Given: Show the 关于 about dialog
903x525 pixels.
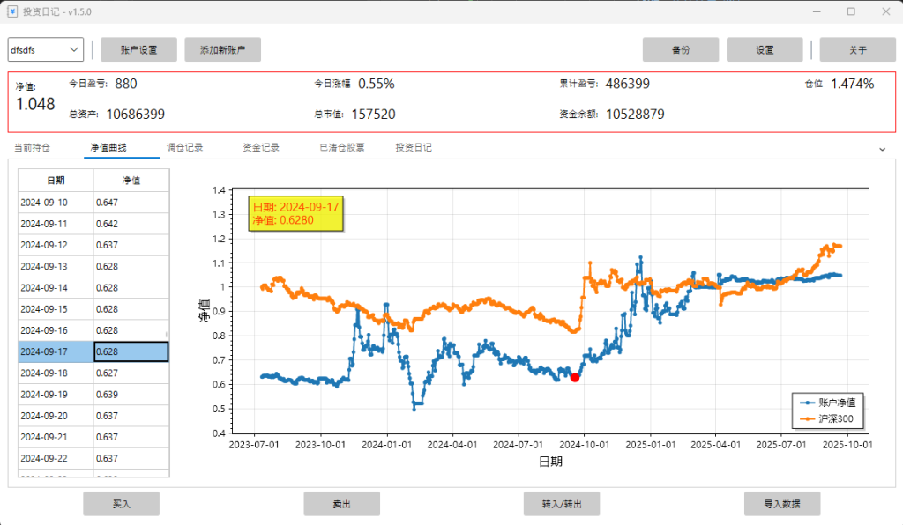Looking at the screenshot, I should pyautogui.click(x=857, y=50).
